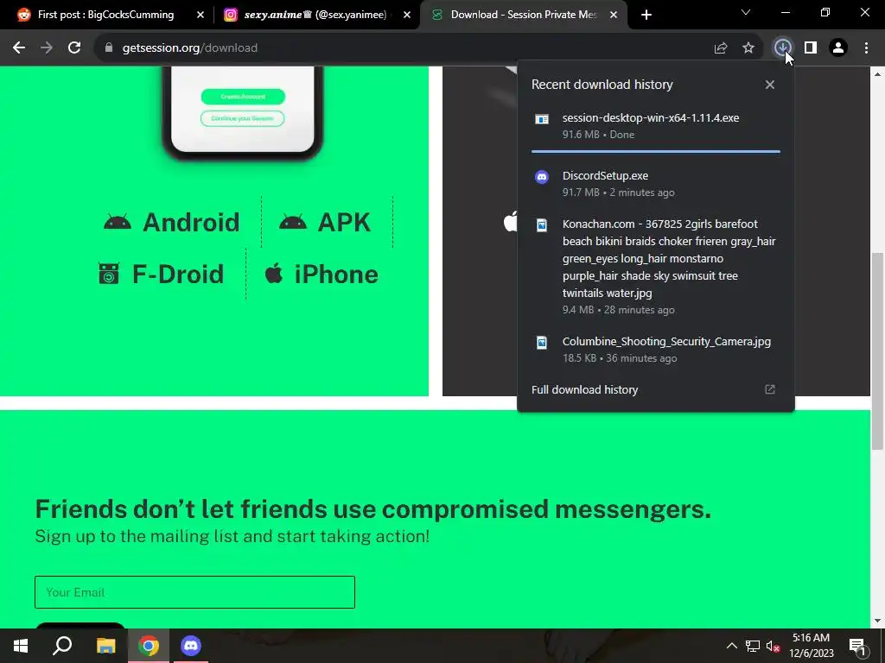The height and width of the screenshot is (663, 885).
Task: Close the Recent download history popup
Action: (770, 85)
